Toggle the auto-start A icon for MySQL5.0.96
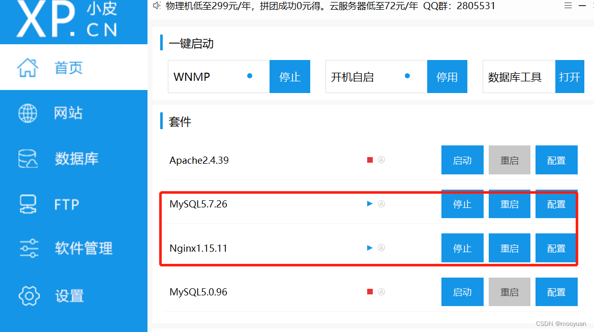The image size is (594, 332). click(381, 291)
